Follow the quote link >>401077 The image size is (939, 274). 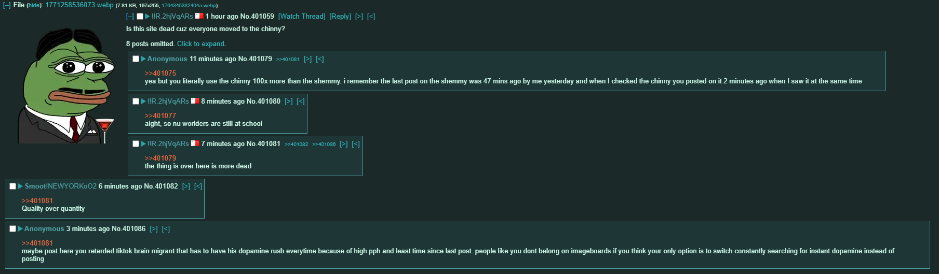(160, 116)
